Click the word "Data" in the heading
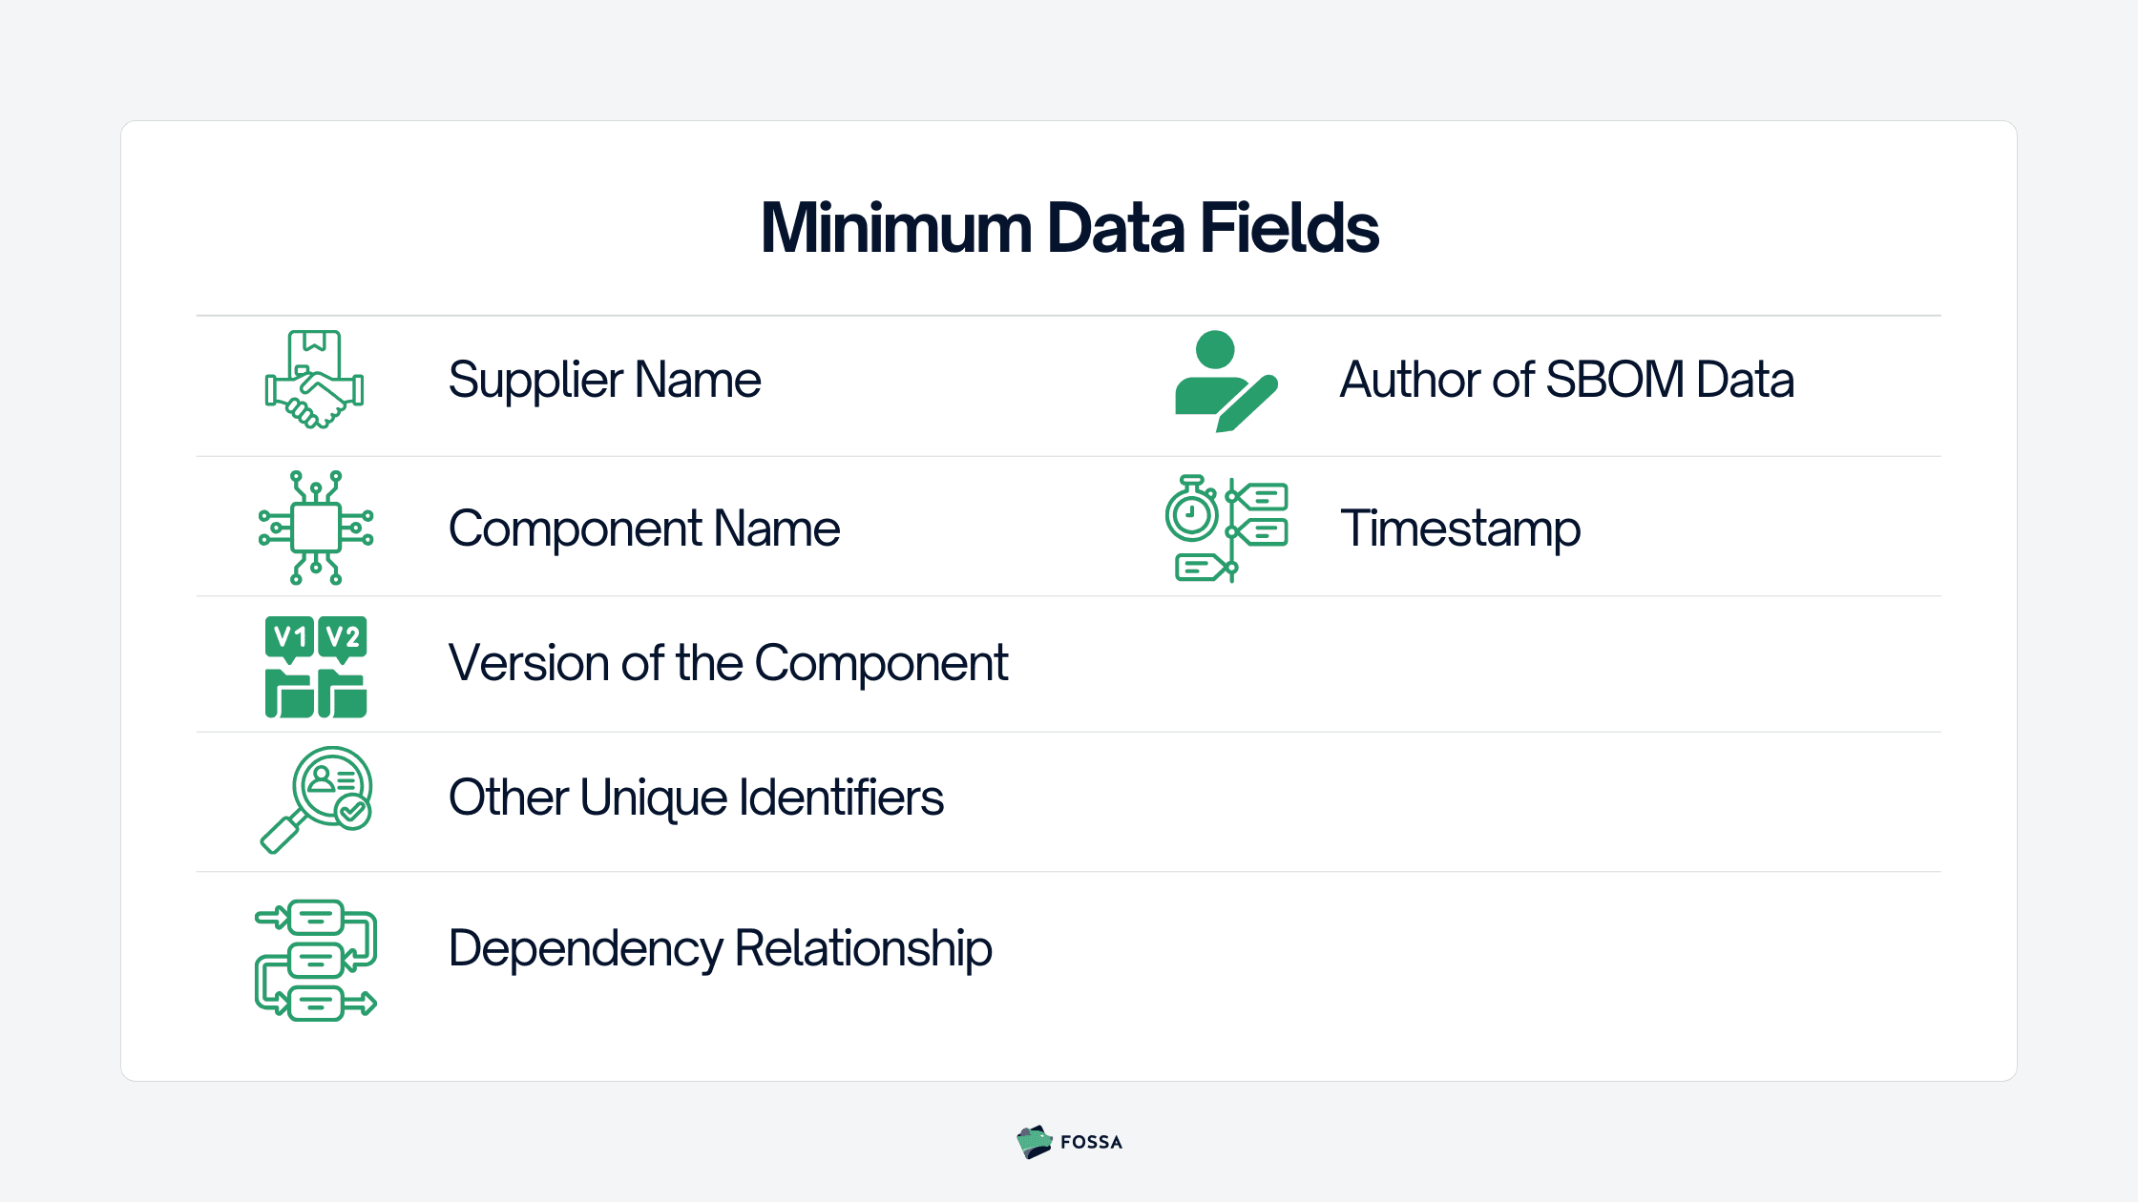The width and height of the screenshot is (2138, 1202). (x=1115, y=229)
